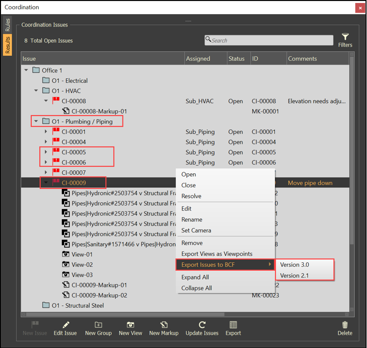Screen dimensions: 367x348
Task: Click Update Issues refresh icon
Action: pos(202,328)
